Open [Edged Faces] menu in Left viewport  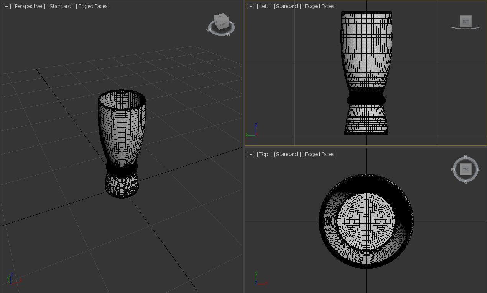tap(320, 6)
